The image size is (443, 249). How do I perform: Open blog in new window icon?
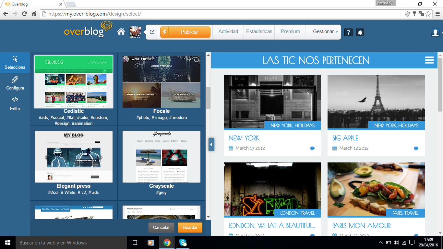[x=152, y=32]
